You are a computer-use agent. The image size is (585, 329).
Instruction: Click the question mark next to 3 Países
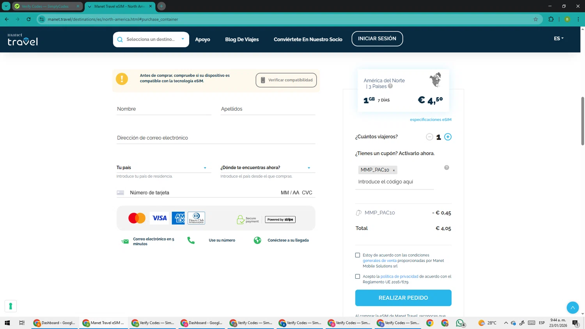tap(390, 86)
